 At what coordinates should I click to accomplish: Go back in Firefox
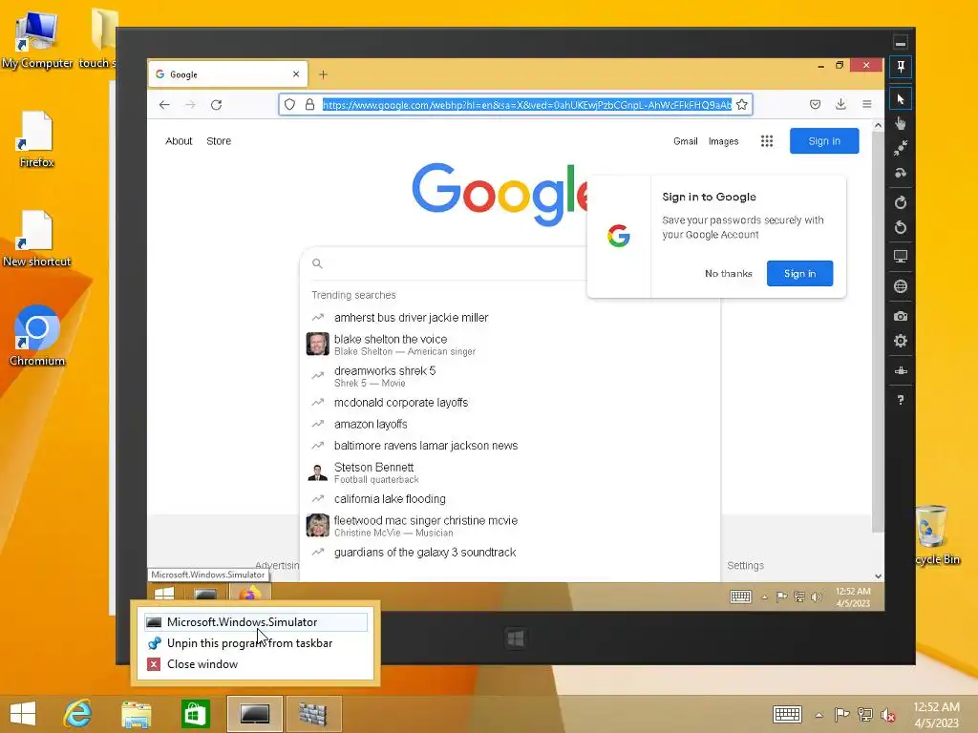(164, 105)
